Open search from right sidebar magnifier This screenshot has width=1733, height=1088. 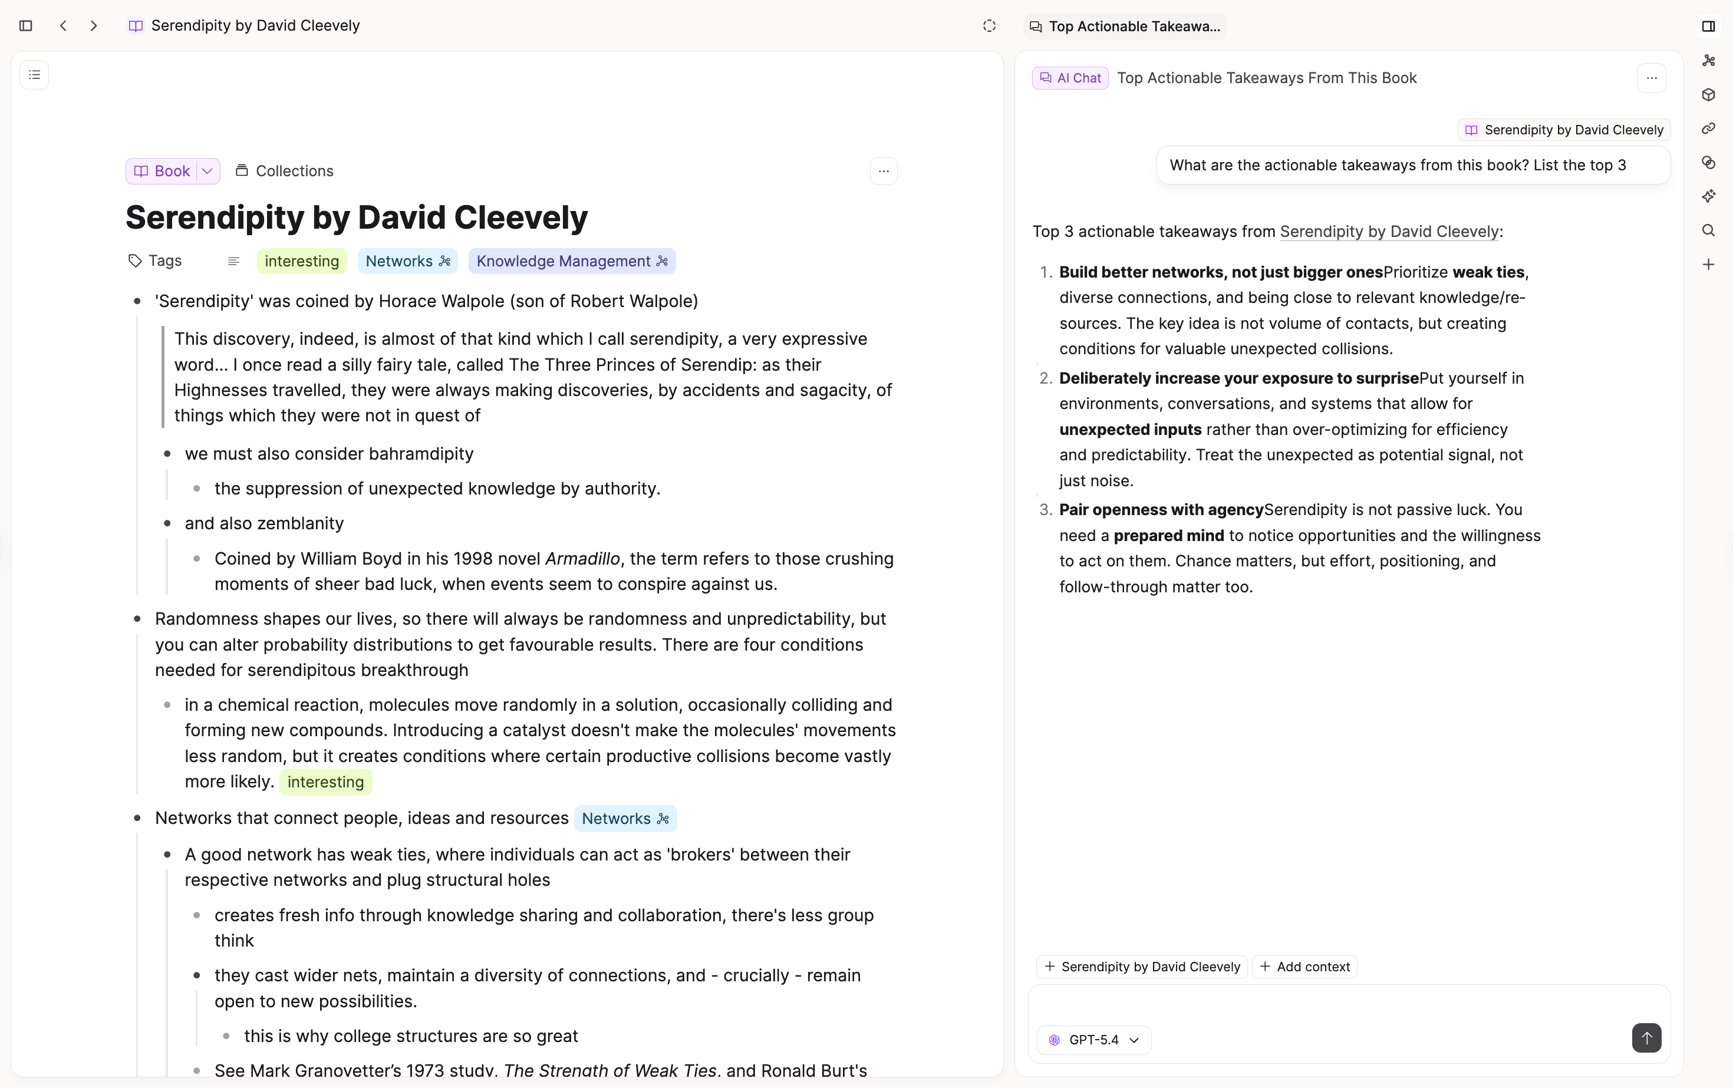(x=1708, y=230)
